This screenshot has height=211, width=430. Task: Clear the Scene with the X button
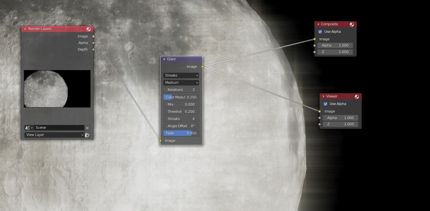click(87, 128)
